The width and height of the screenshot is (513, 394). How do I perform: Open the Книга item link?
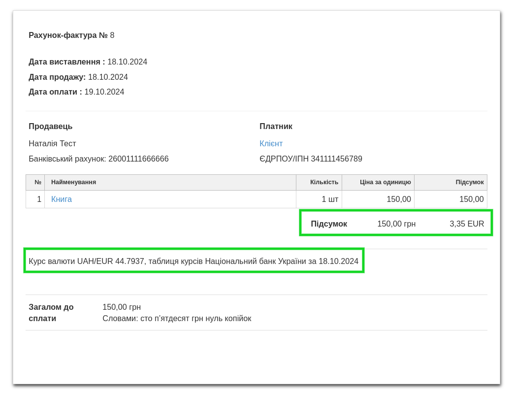point(62,199)
